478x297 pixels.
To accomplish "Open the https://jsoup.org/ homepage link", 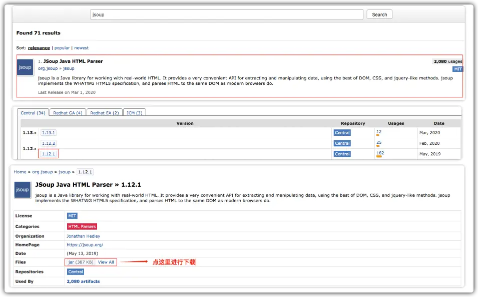I will click(x=85, y=245).
